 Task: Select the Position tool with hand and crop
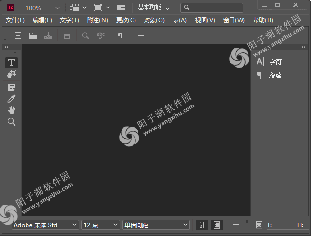pos(11,74)
